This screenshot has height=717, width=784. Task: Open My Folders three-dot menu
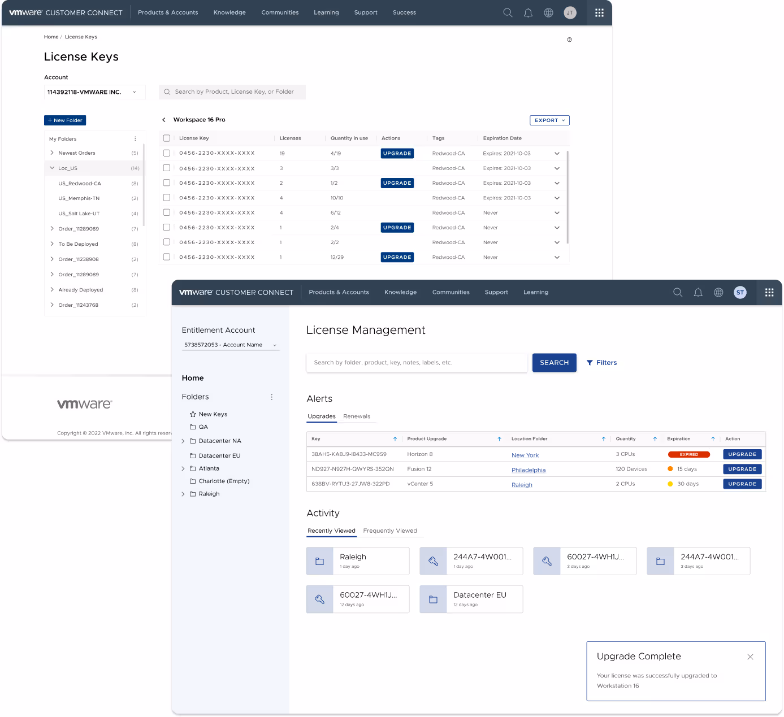point(135,138)
